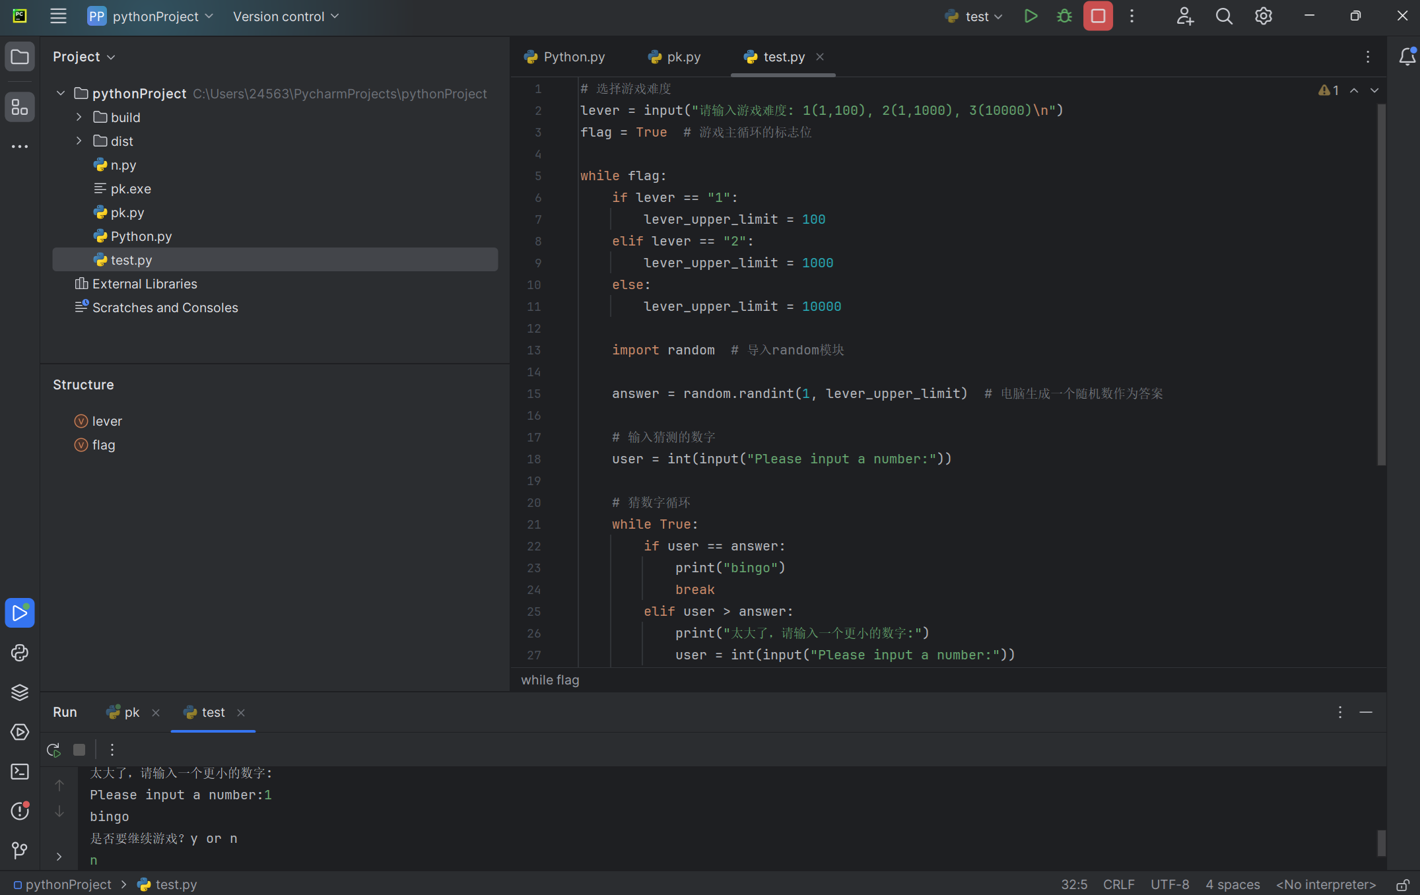Viewport: 1420px width, 895px height.
Task: Click the editor vertical scrollbar
Action: pyautogui.click(x=1380, y=284)
